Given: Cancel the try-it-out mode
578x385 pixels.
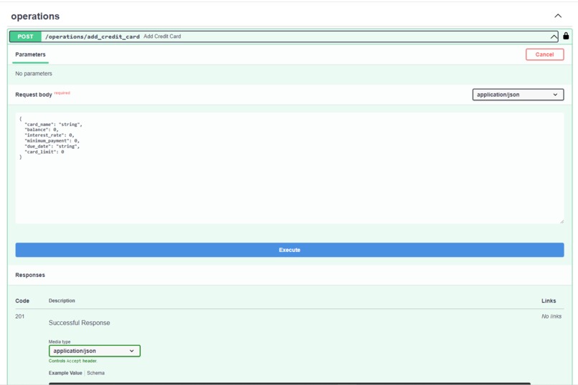Looking at the screenshot, I should coord(544,54).
